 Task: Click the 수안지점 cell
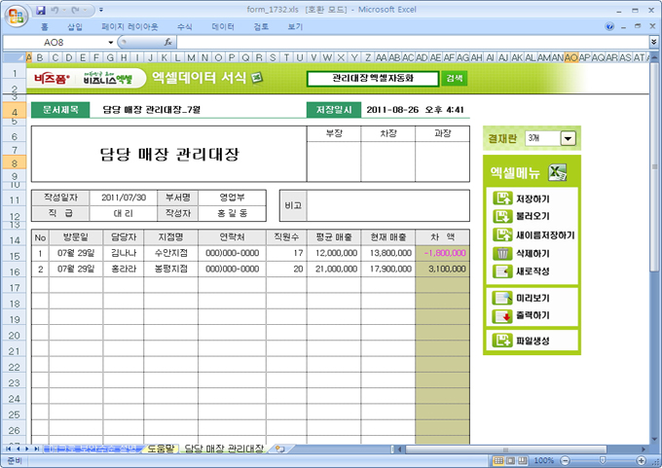click(171, 253)
